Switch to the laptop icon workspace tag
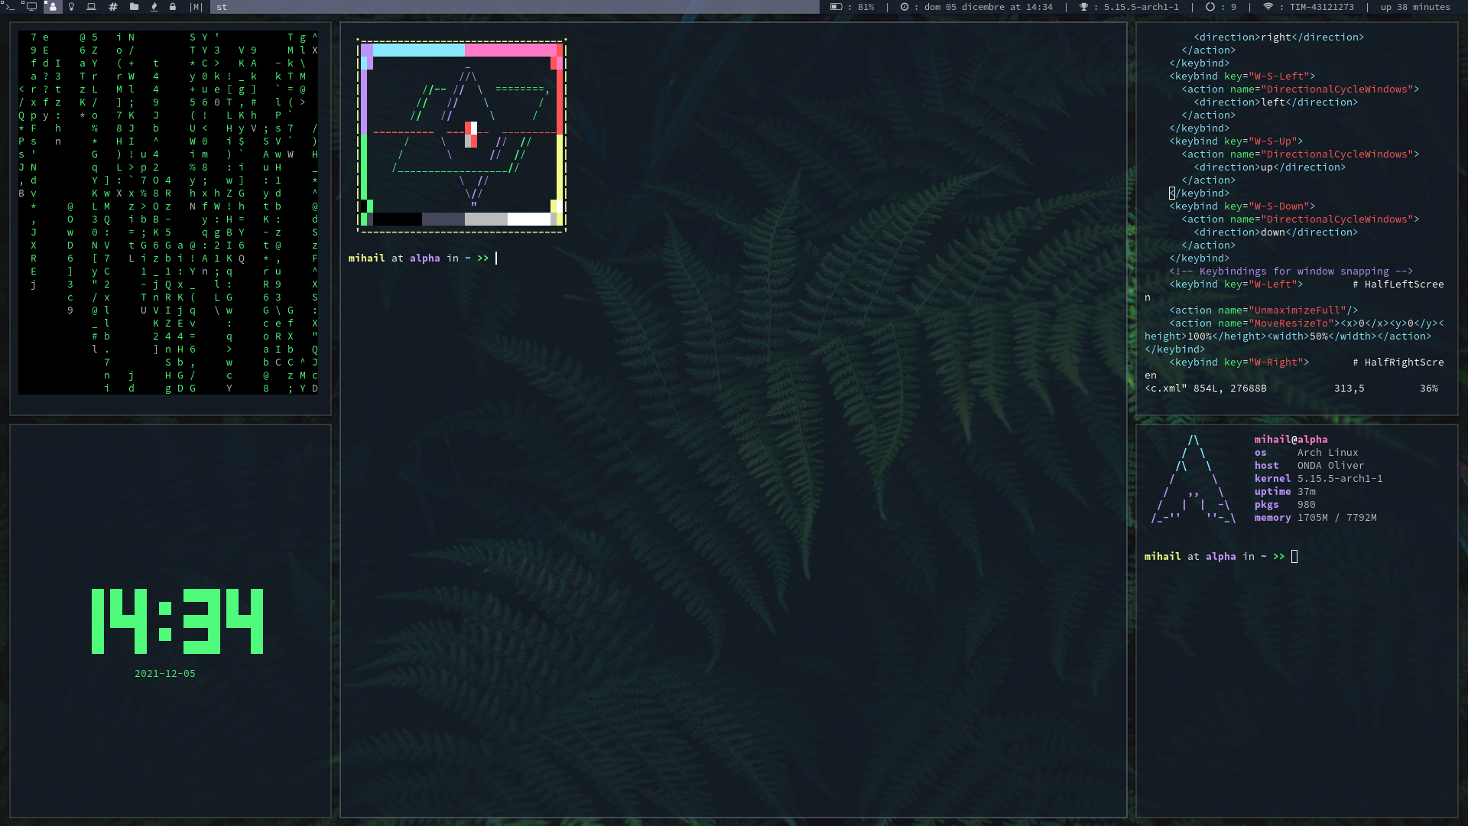Viewport: 1468px width, 826px height. point(92,7)
